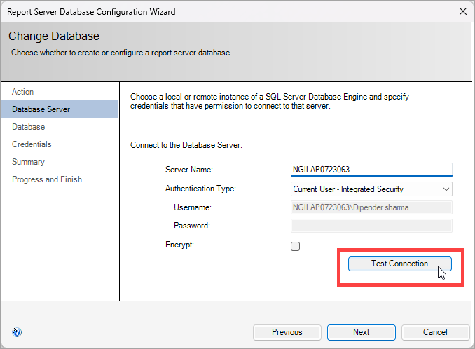Click the Test Connection button
The height and width of the screenshot is (349, 475).
click(x=400, y=264)
